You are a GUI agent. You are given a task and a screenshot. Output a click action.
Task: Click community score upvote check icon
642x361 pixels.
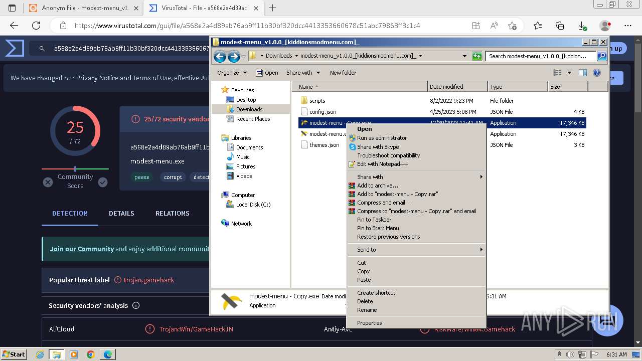click(103, 183)
